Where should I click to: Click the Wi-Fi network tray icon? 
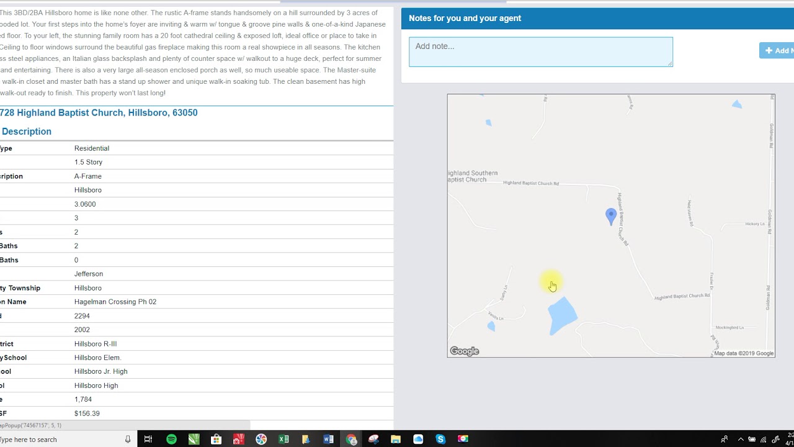pyautogui.click(x=764, y=440)
